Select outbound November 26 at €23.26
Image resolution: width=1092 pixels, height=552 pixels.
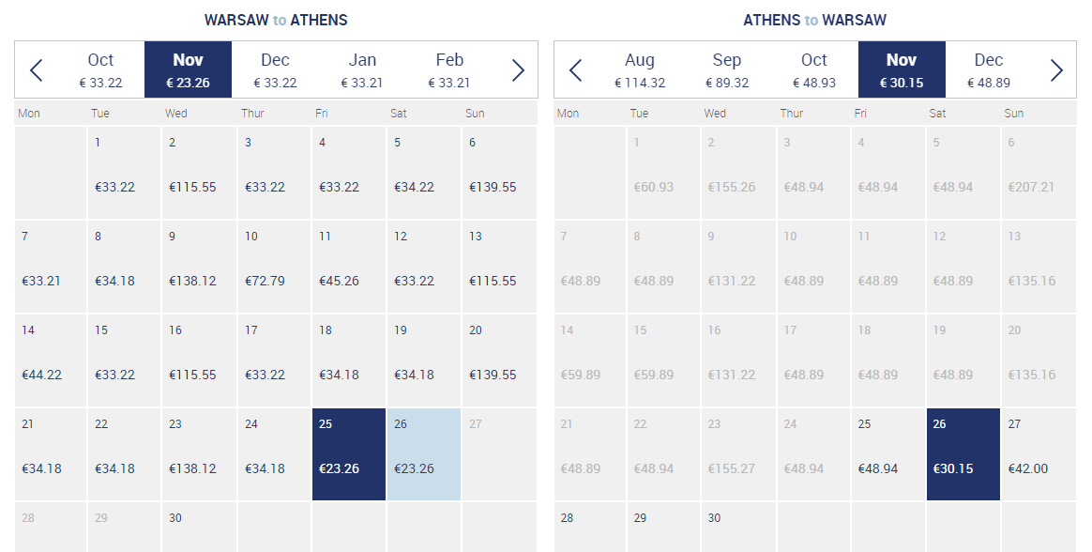424,454
